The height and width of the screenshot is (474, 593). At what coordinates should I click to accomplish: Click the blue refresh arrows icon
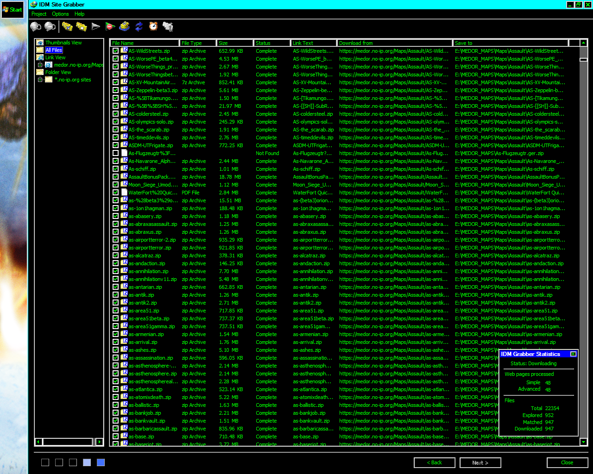139,26
